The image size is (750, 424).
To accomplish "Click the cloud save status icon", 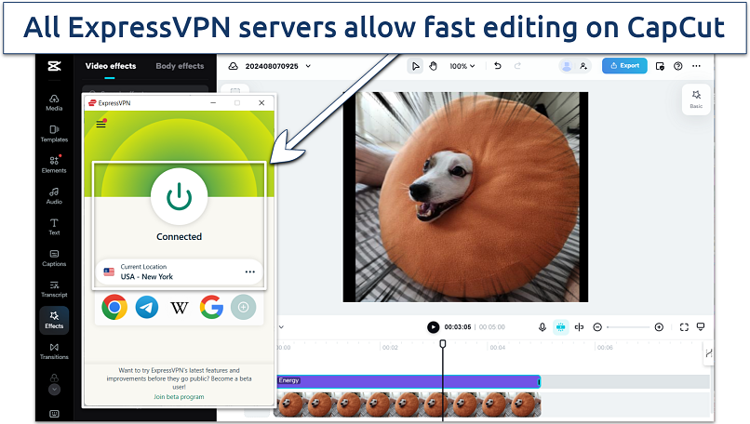I will point(233,66).
